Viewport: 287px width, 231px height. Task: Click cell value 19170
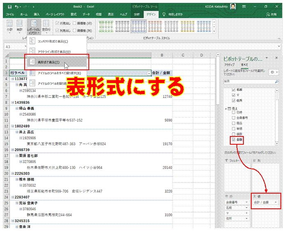pos(167,144)
